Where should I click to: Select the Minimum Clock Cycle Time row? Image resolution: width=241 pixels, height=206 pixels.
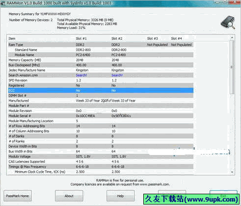coord(101,172)
